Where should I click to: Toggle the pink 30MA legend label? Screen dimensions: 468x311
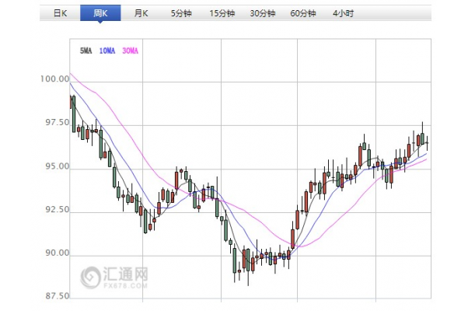click(129, 51)
